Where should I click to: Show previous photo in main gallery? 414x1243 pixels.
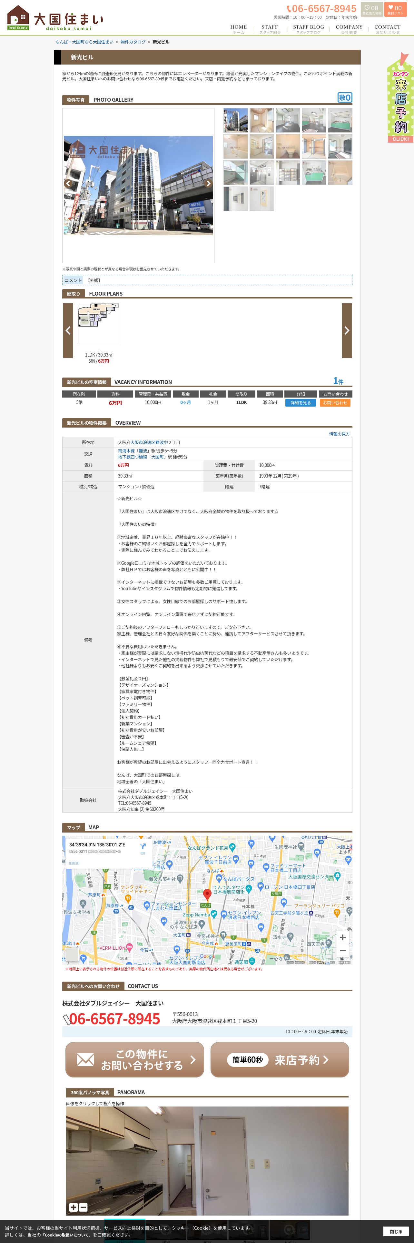[68, 183]
